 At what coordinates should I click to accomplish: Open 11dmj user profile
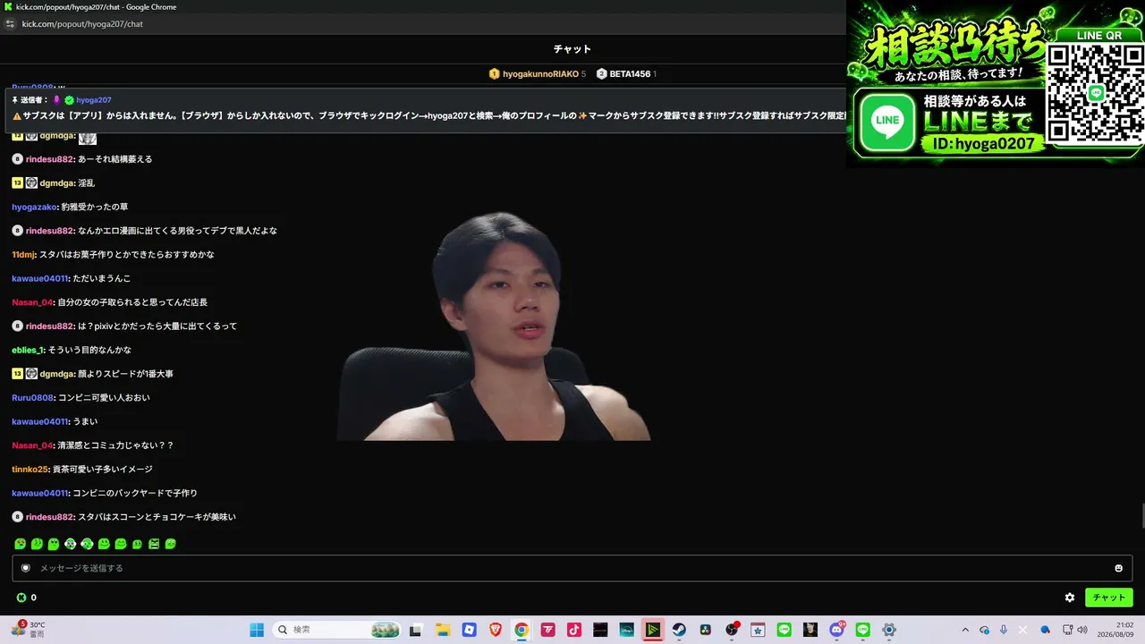23,255
